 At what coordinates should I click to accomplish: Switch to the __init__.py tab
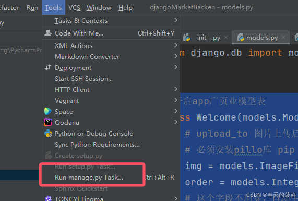coord(206,38)
